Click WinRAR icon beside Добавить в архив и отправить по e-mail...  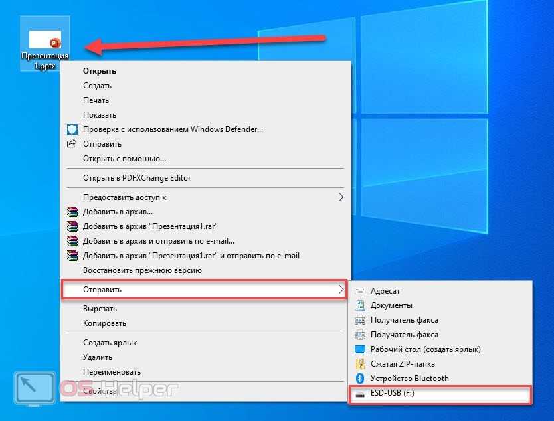(72, 241)
